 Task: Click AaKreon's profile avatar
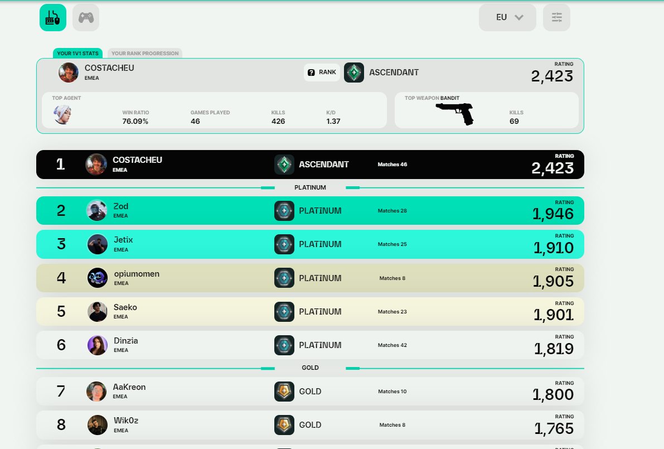pos(96,392)
